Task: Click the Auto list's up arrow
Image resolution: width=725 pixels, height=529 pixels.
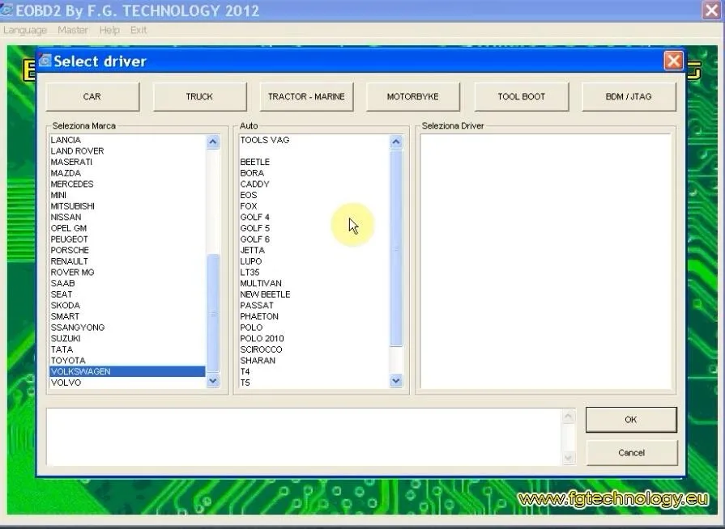Action: [x=396, y=142]
